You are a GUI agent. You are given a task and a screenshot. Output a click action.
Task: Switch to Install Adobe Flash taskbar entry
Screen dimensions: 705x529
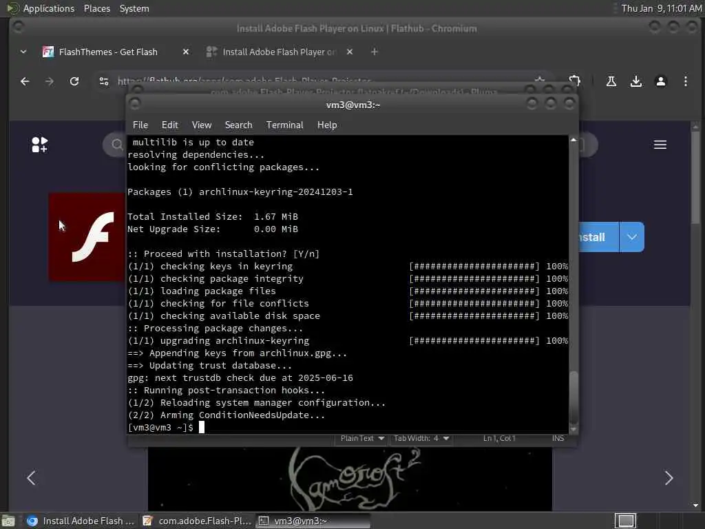(81, 521)
